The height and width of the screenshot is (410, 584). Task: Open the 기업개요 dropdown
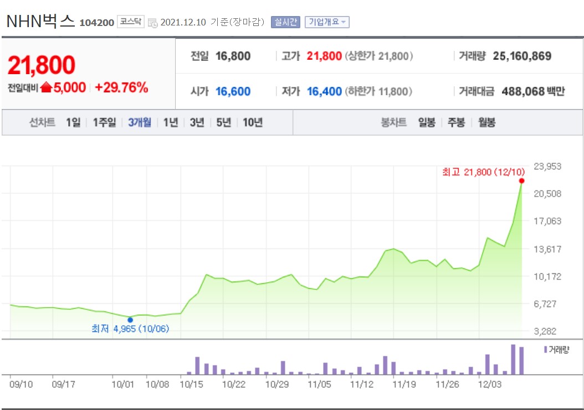[x=327, y=22]
